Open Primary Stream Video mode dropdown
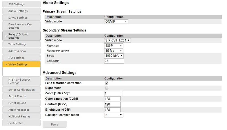The height and width of the screenshot is (130, 227). pyautogui.click(x=116, y=22)
